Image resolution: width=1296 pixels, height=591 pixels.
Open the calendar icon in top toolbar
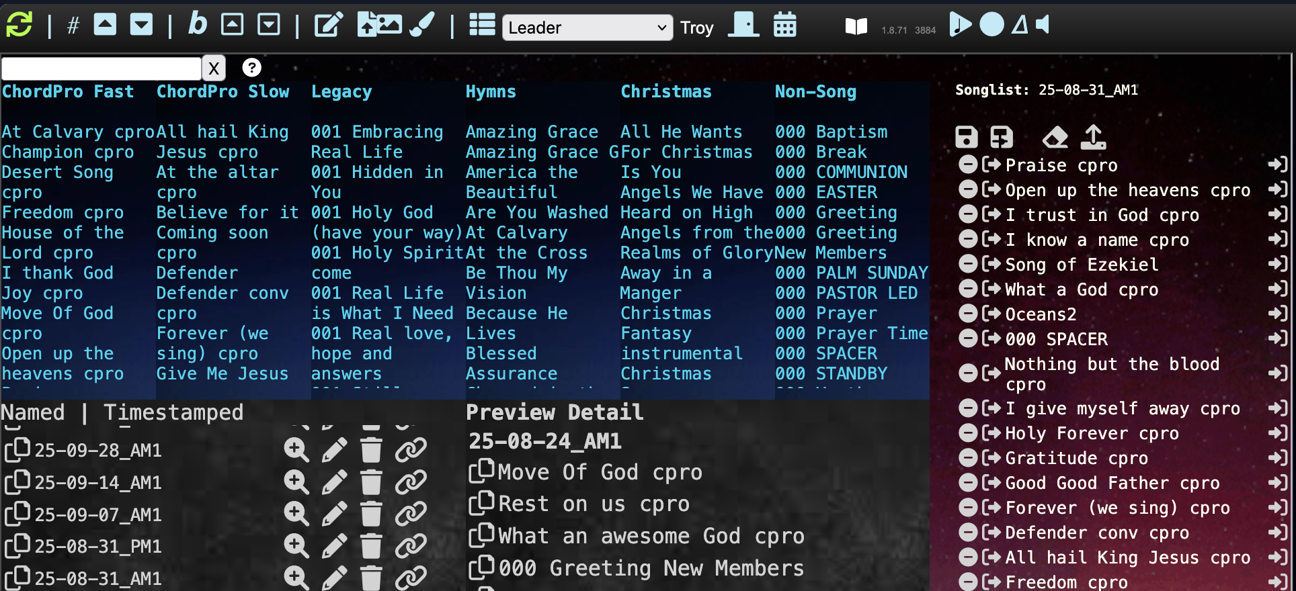click(x=784, y=26)
